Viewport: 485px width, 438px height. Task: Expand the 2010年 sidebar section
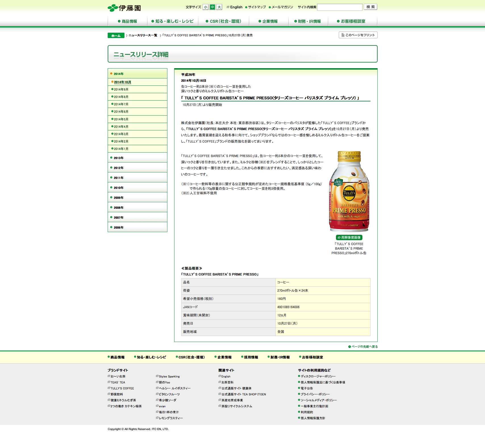pyautogui.click(x=138, y=187)
